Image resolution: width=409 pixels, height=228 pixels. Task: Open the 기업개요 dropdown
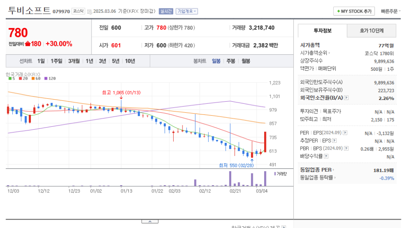coord(187,11)
